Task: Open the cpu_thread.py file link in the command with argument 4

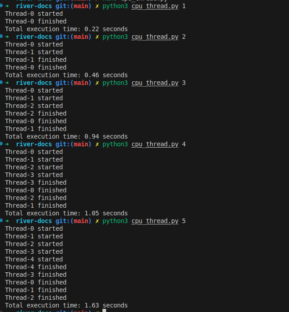Action: (x=155, y=144)
